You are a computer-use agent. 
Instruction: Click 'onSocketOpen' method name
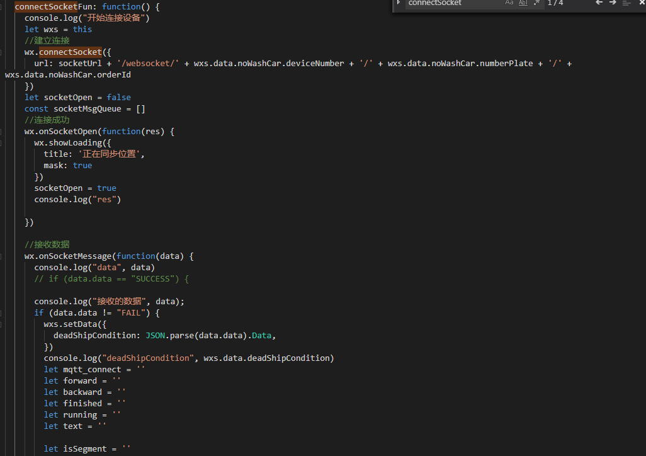[x=68, y=132]
